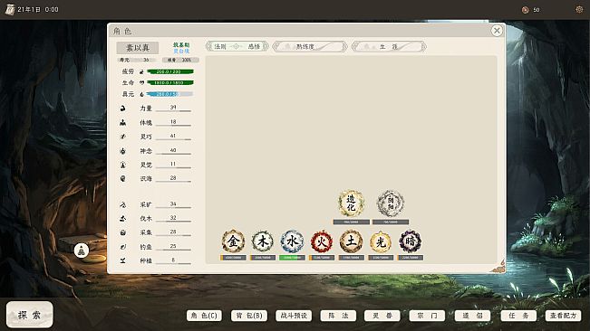590x331 pixels.
Task: Click the 灵巧 agility icon
Action: pyautogui.click(x=122, y=137)
